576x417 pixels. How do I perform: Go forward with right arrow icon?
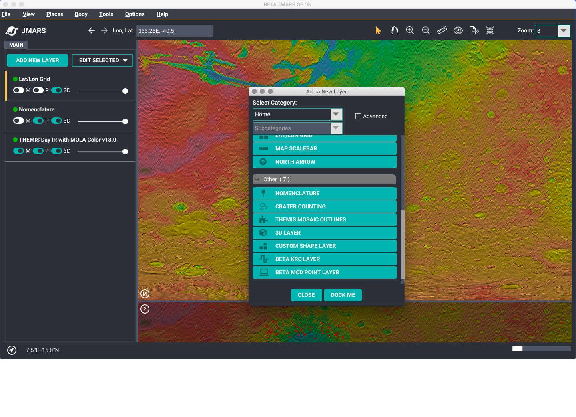(x=104, y=30)
